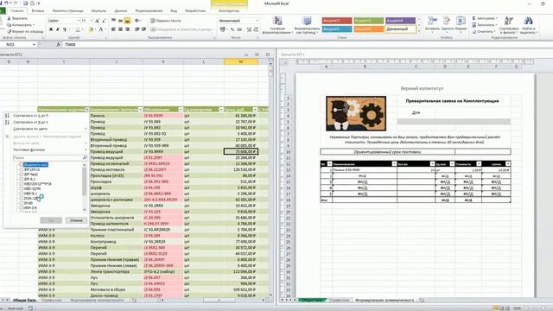This screenshot has height=311, width=553.
Task: Apply the green accent cell style
Action: click(369, 21)
